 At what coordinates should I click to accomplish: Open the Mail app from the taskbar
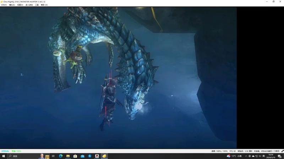[82, 156]
